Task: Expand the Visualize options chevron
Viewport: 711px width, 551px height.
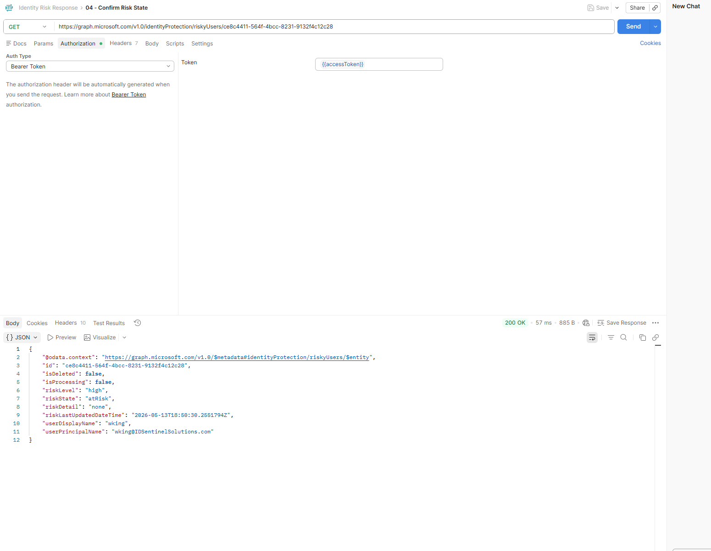Action: (124, 337)
